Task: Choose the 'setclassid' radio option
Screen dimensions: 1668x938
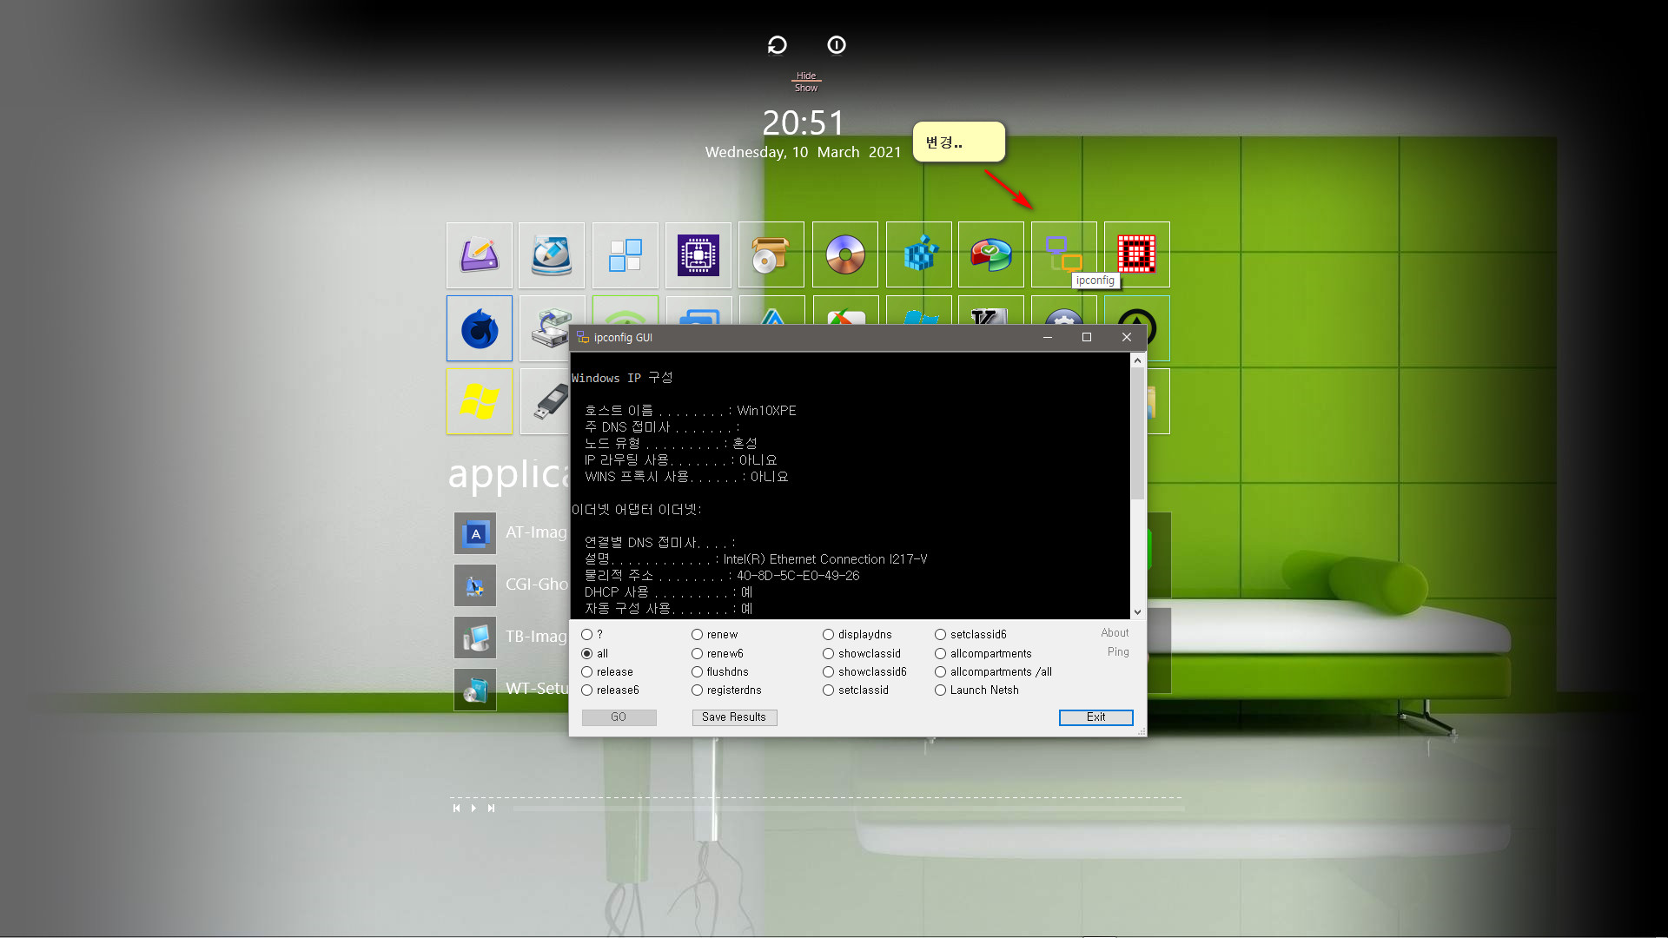Action: pyautogui.click(x=829, y=690)
